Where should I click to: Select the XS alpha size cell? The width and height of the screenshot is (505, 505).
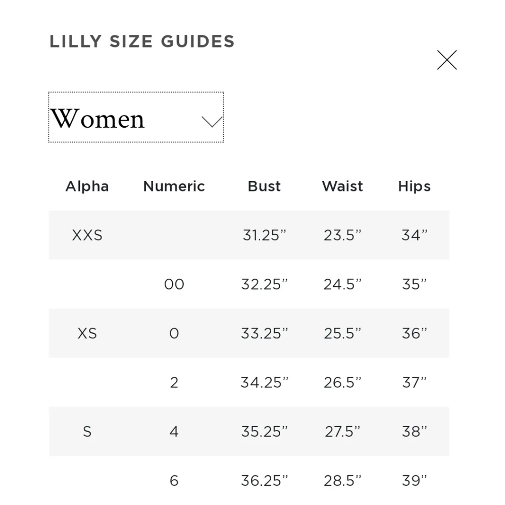(87, 333)
